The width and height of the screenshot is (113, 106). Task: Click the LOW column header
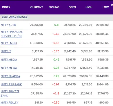(106, 7)
